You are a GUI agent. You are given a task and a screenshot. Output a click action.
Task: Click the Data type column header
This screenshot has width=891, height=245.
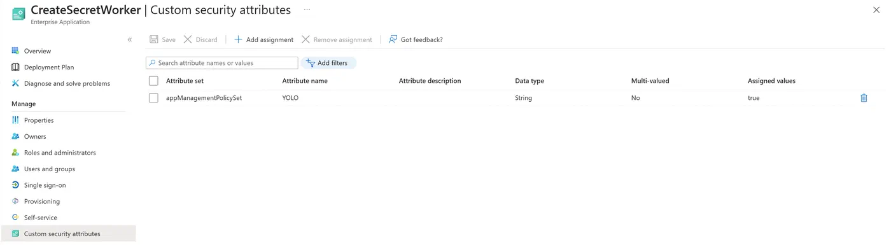pos(530,81)
